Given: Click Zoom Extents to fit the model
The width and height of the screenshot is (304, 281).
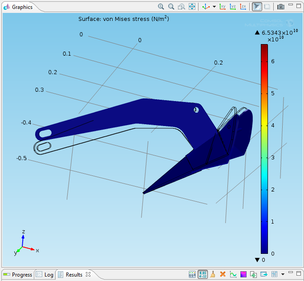Looking at the screenshot, I should (192, 7).
